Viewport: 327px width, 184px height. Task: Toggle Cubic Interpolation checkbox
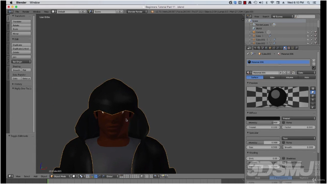pyautogui.click(x=283, y=167)
